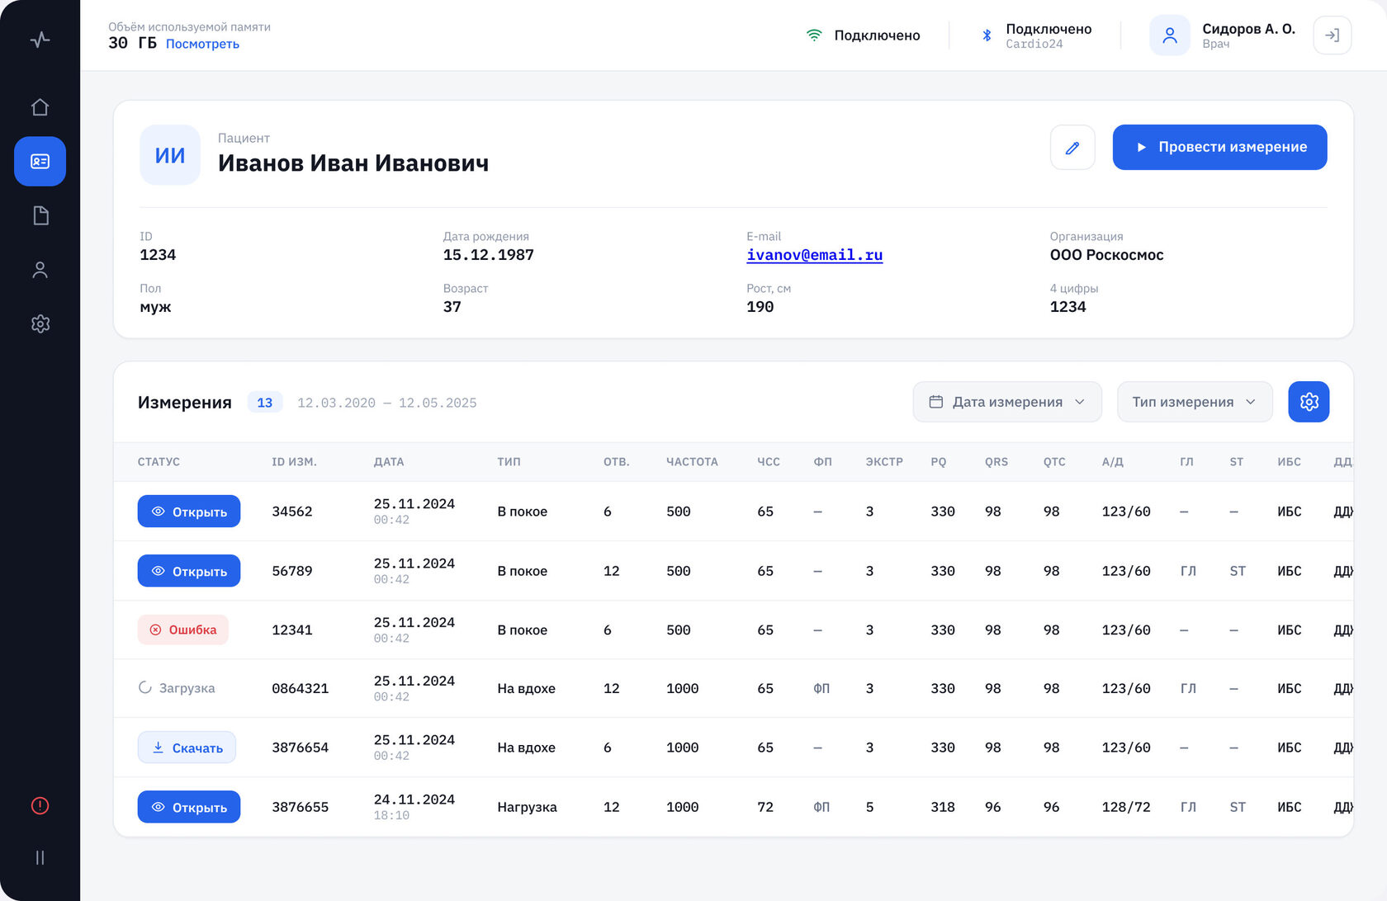Viewport: 1387px width, 901px height.
Task: Download measurement 3876654 via Скачать
Action: pos(187,748)
